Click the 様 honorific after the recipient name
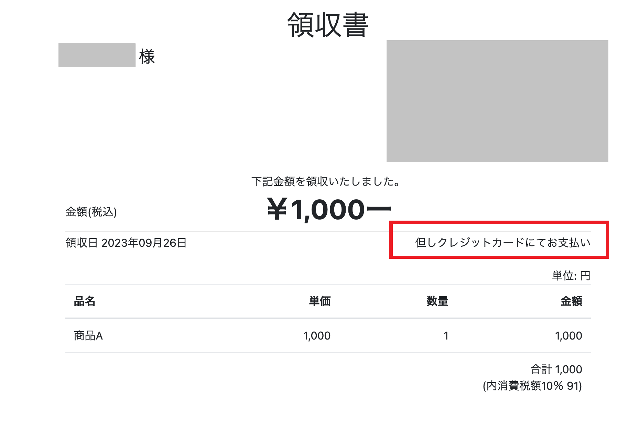 147,57
